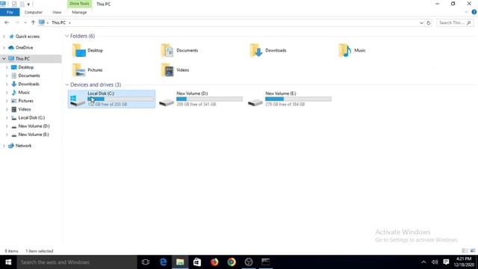The image size is (478, 269).
Task: Open the Manage ribbon tab
Action: (x=79, y=12)
